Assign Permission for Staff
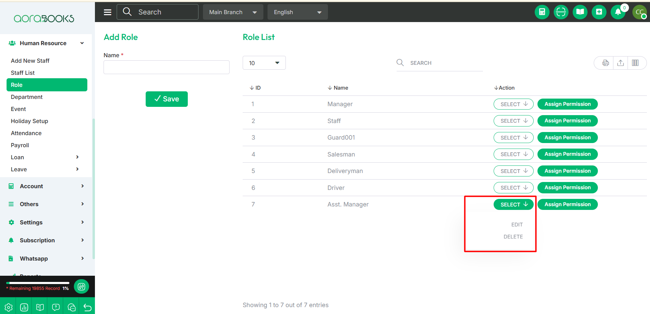650x314 pixels. pos(567,121)
